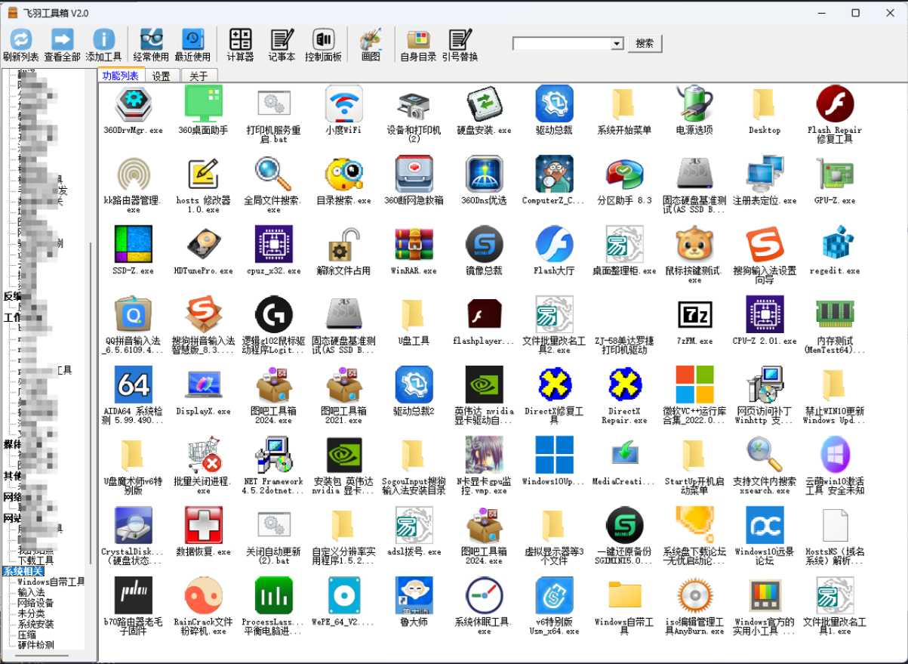This screenshot has width=908, height=664.
Task: Open 记事本 notepad from the toolbar
Action: [282, 40]
